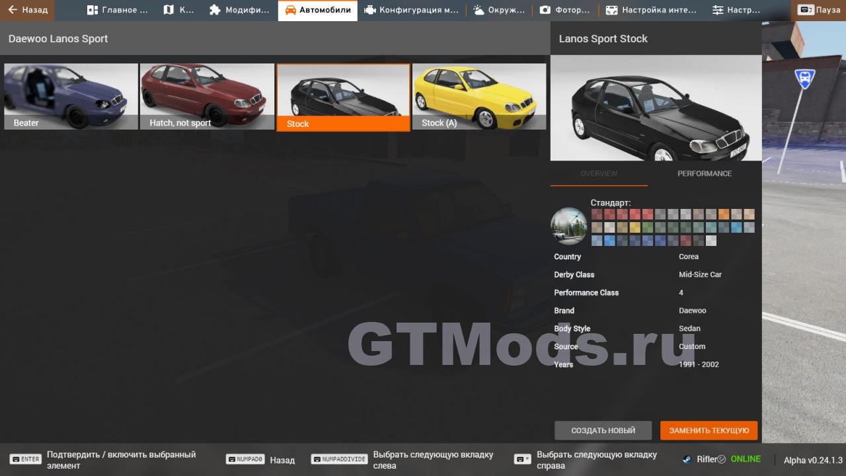Select the Hatch, not sport thumbnail
Viewport: 846px width, 476px height.
[x=207, y=97]
